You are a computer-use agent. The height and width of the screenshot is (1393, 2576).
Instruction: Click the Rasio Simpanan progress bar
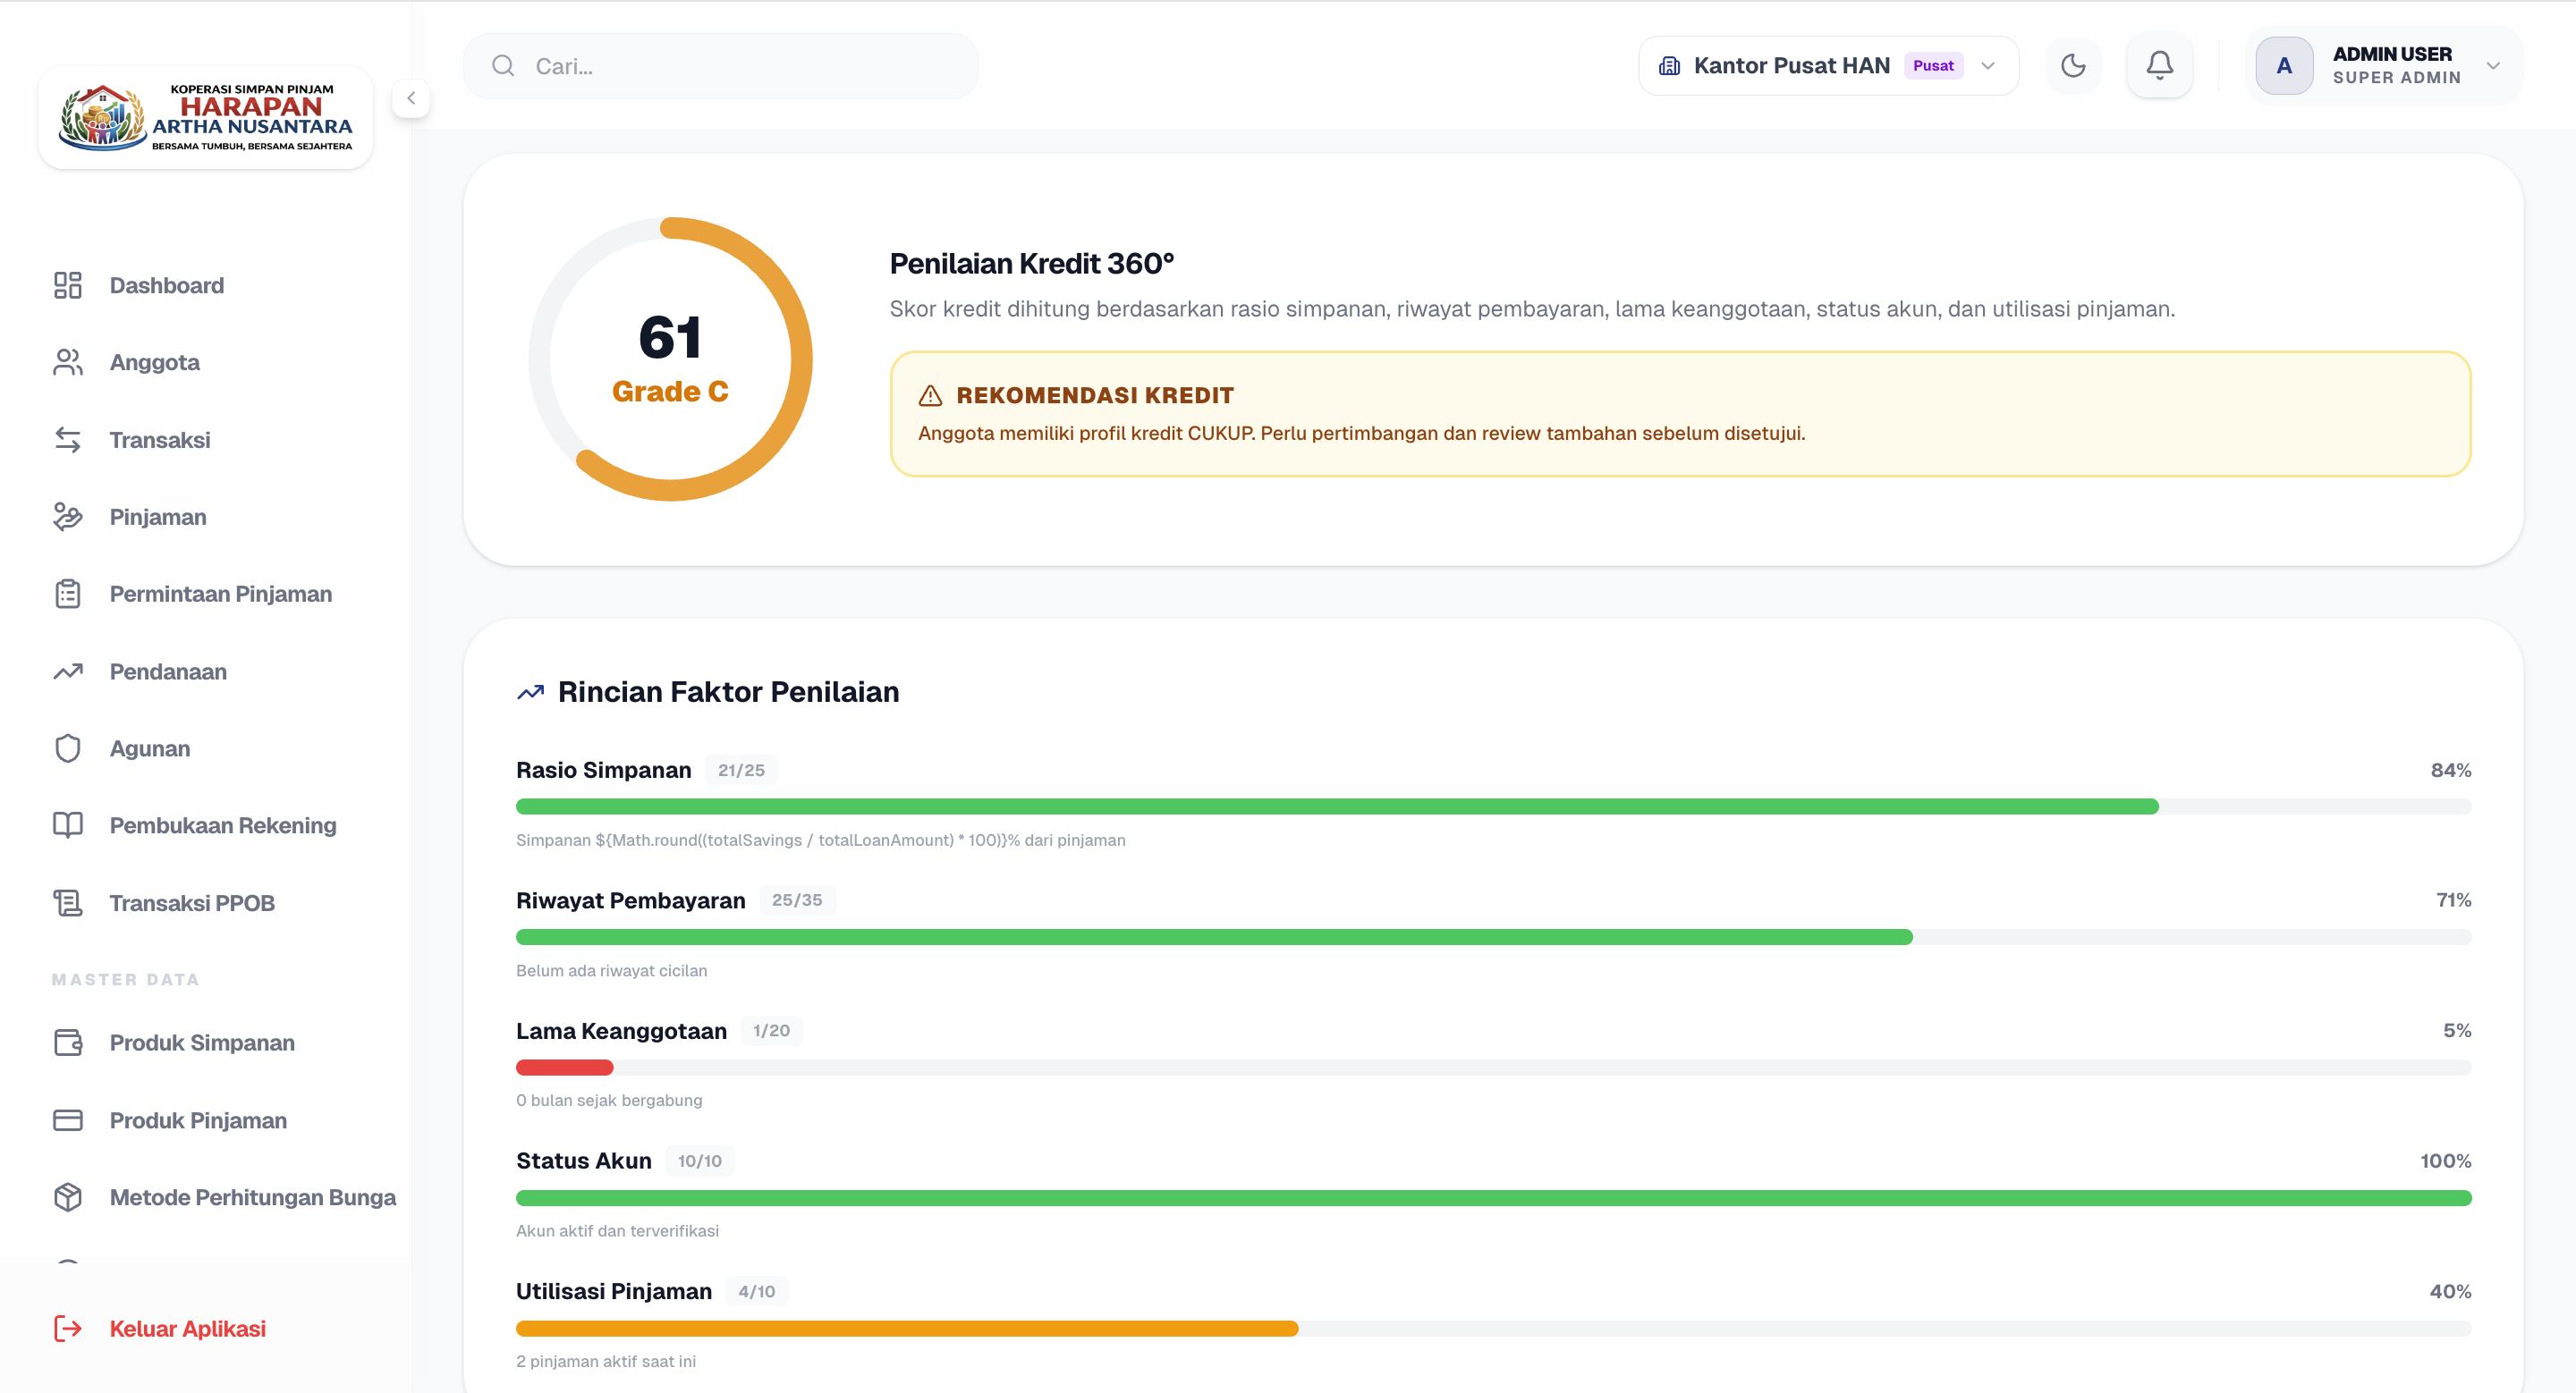(1492, 806)
